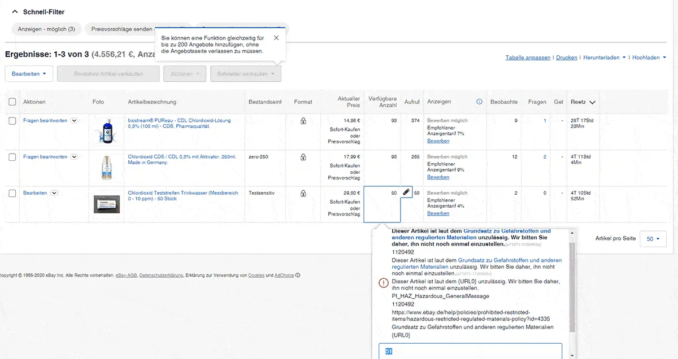This screenshot has width=678, height=359.
Task: Open the Chlordioxid CDS / CDL 0,3% listing title
Action: [182, 159]
